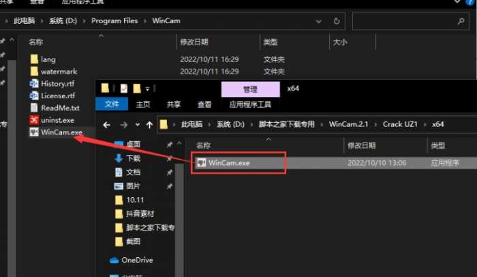Open Pictures (图片) in navigation pane
The image size is (477, 277).
click(x=134, y=186)
